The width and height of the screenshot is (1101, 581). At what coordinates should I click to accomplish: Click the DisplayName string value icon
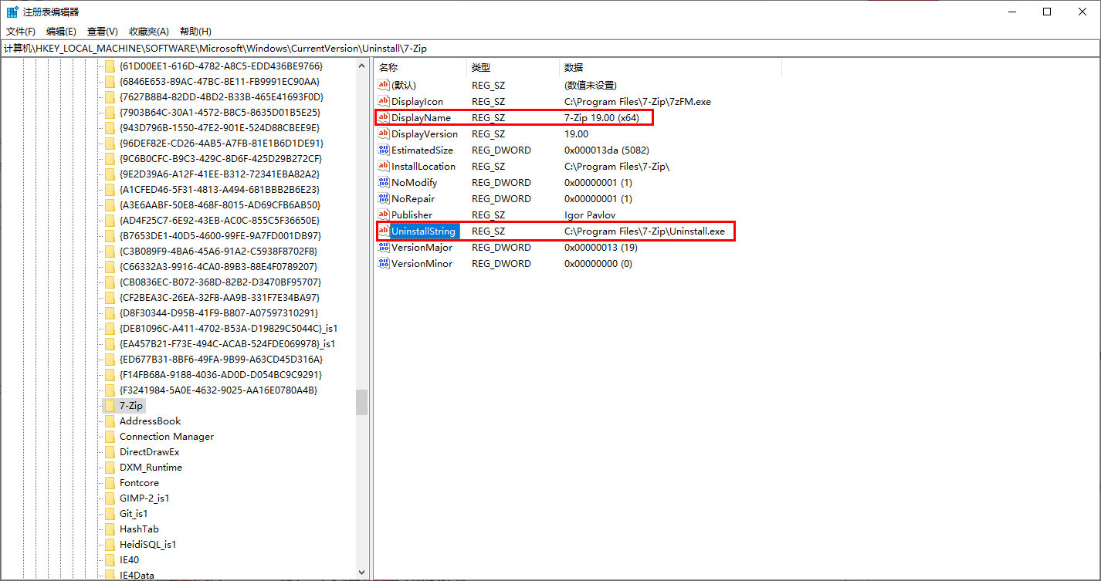pos(384,117)
